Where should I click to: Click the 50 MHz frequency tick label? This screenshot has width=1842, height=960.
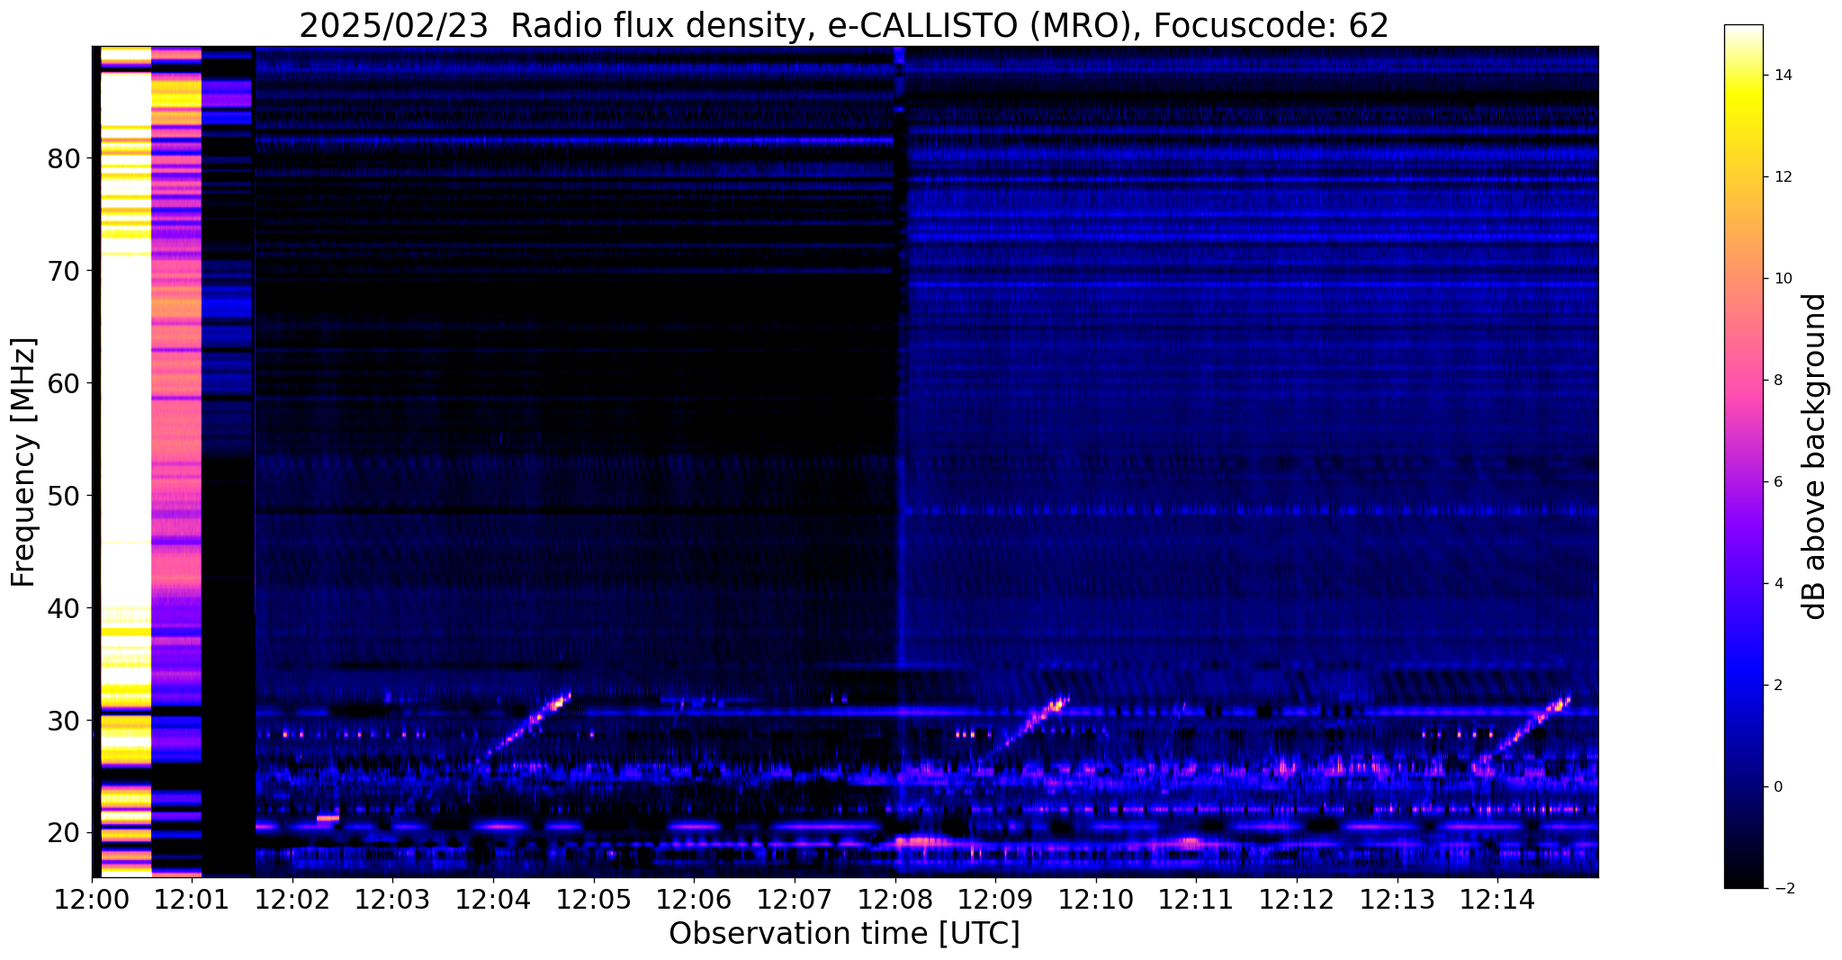[x=63, y=496]
